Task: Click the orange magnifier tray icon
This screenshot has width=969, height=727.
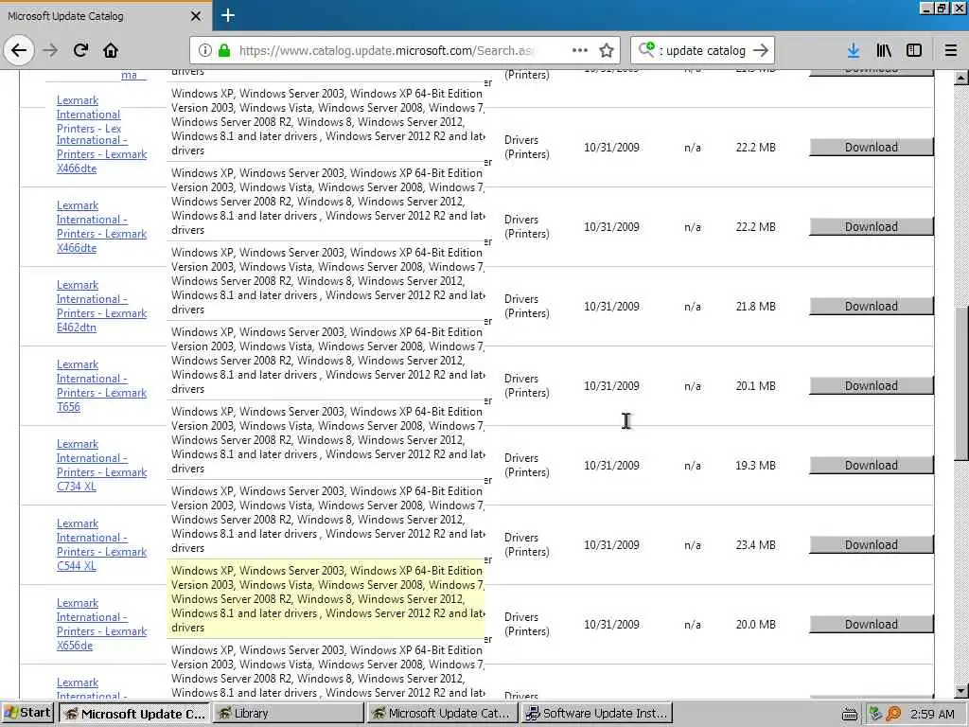Action: (893, 714)
